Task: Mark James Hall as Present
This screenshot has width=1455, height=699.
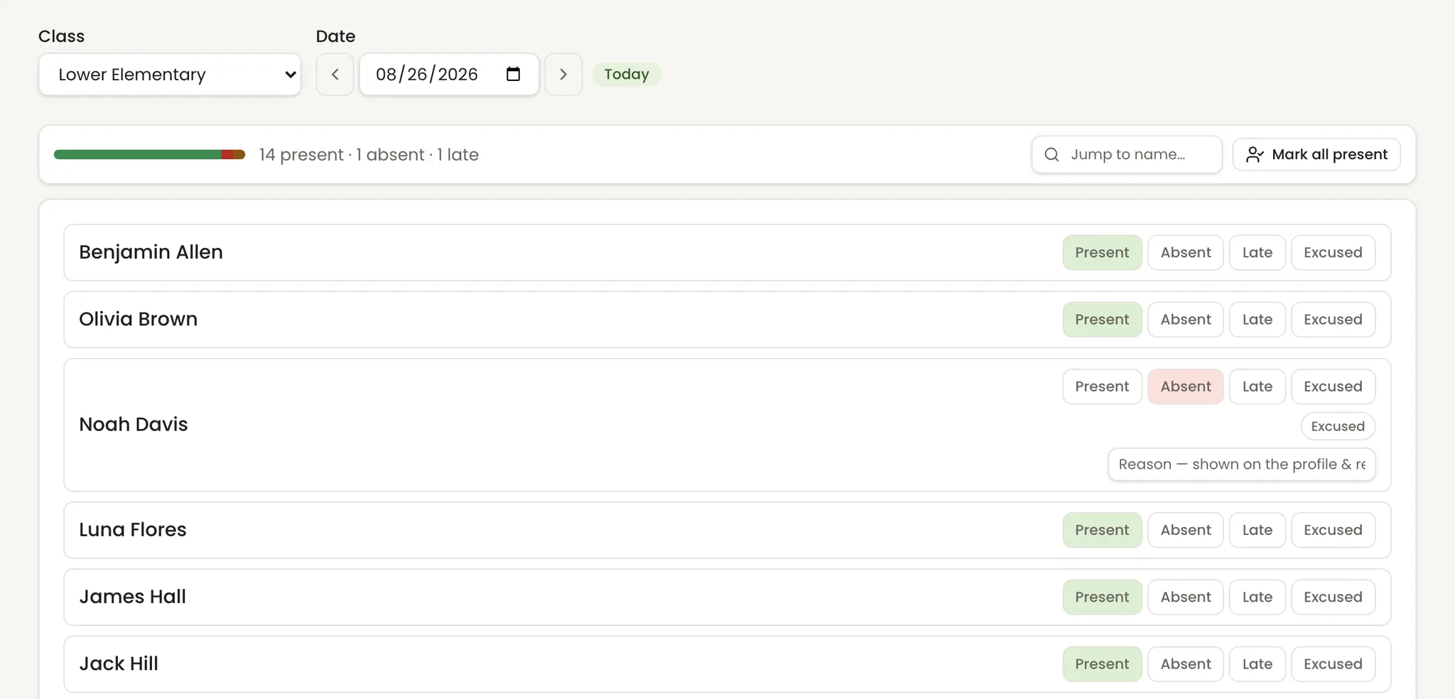Action: (x=1102, y=597)
